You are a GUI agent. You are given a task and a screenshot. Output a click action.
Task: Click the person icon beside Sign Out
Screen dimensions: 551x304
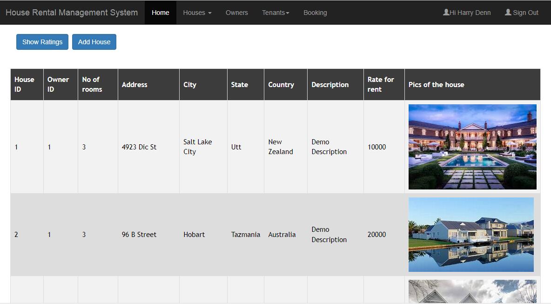(x=508, y=13)
